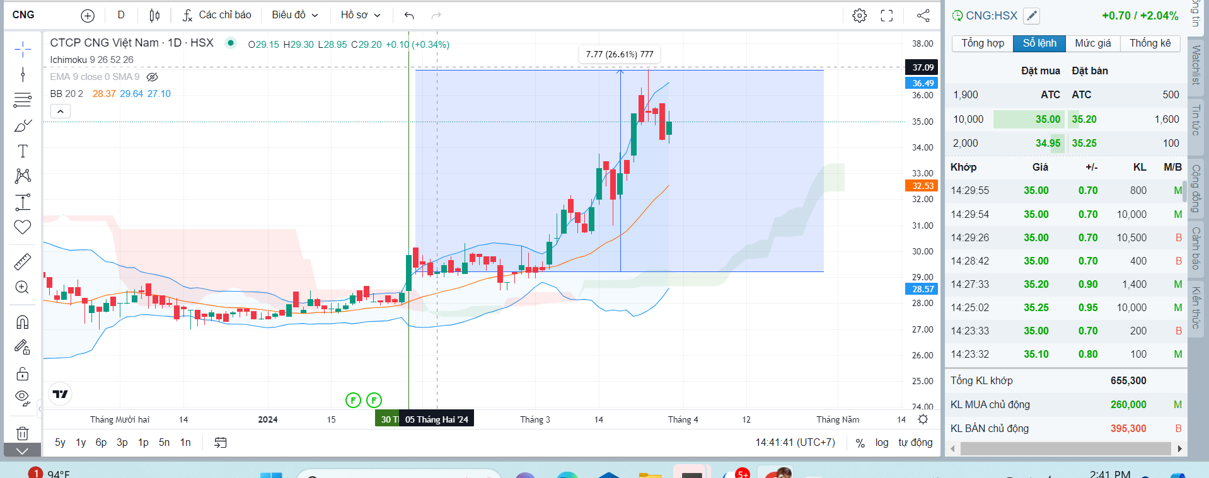Set the 1y time range
The image size is (1209, 478).
coord(81,442)
